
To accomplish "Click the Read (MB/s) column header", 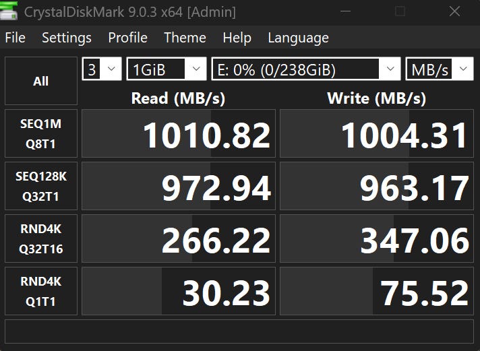I will 178,98.
